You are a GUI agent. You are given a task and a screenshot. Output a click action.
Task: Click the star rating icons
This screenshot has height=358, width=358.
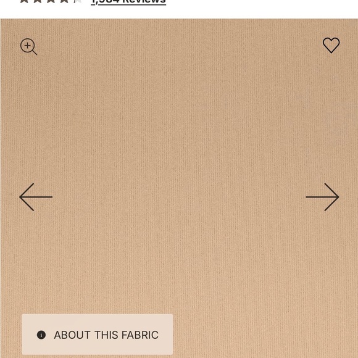click(51, 1)
